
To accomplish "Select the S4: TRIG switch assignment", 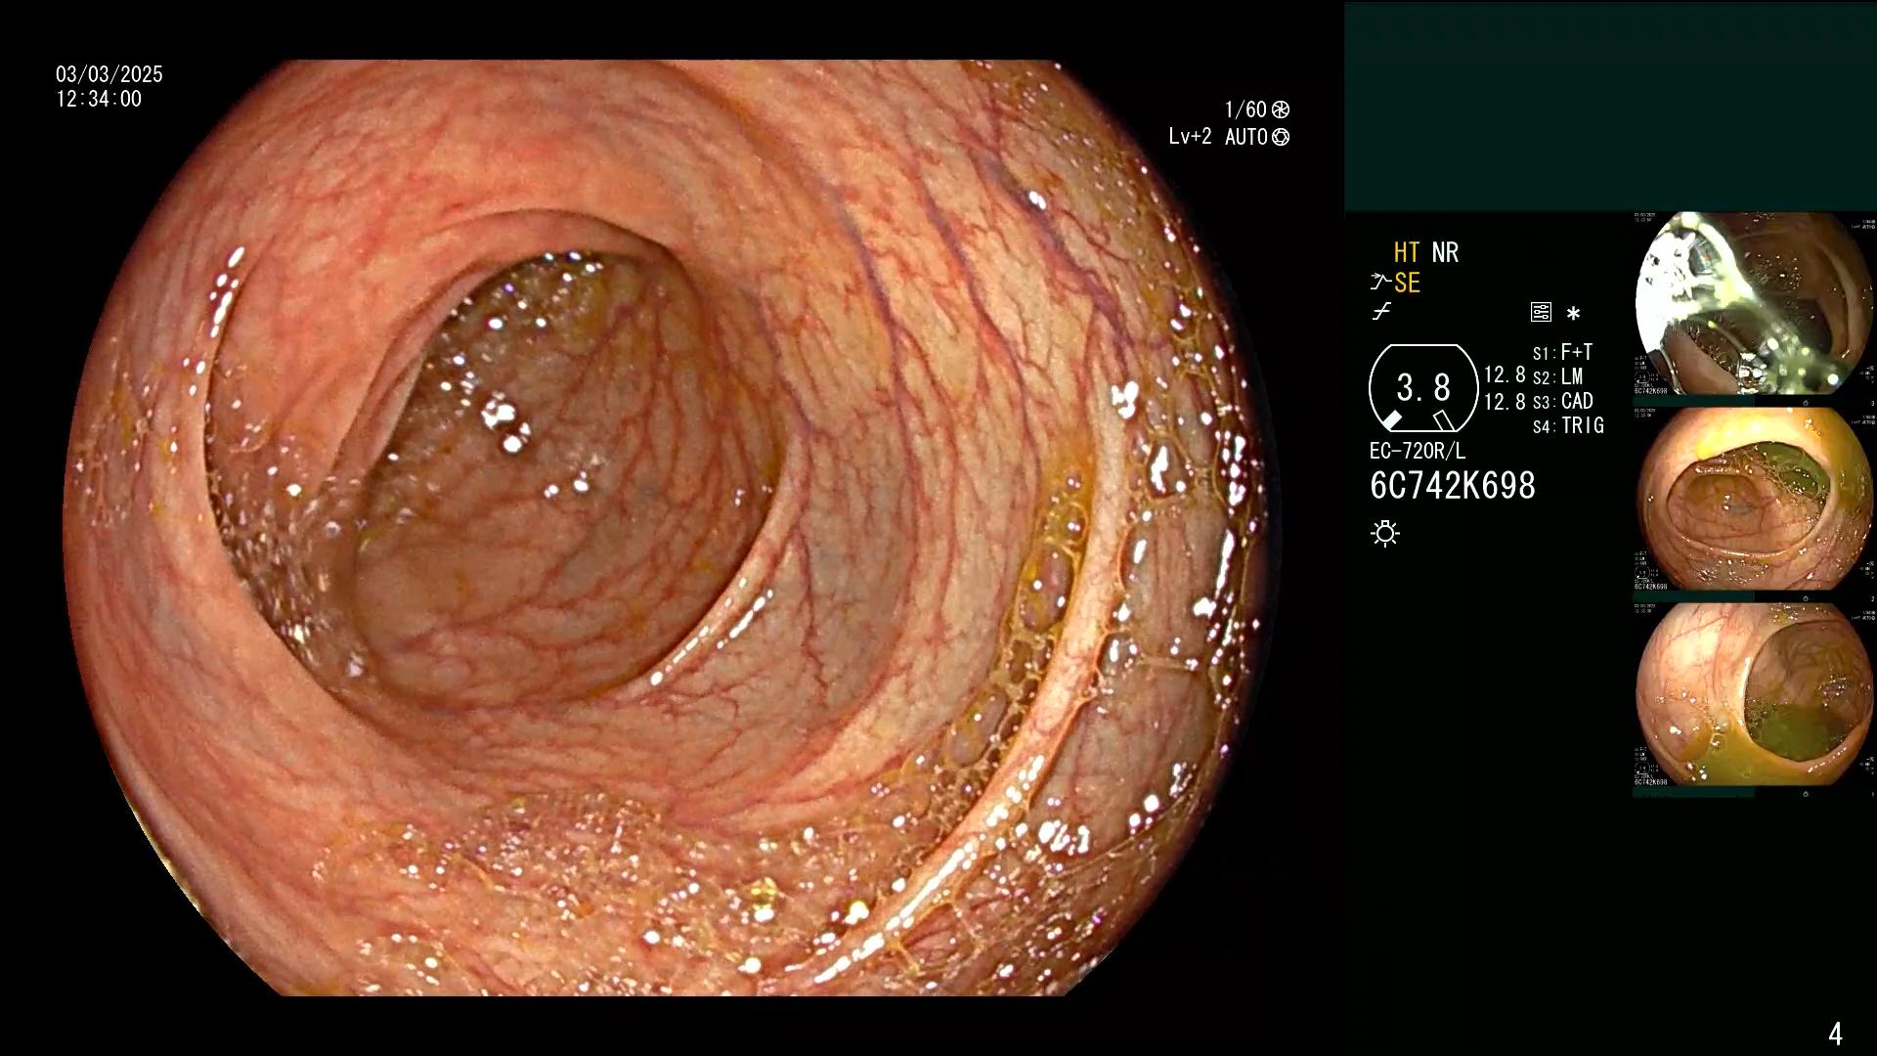I will tap(1568, 425).
